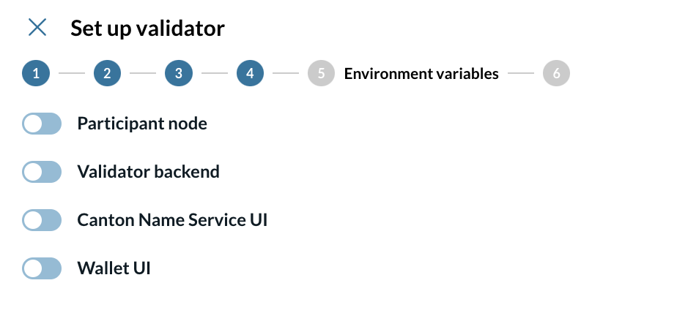Select the Canton Name Service UI label

[172, 220]
